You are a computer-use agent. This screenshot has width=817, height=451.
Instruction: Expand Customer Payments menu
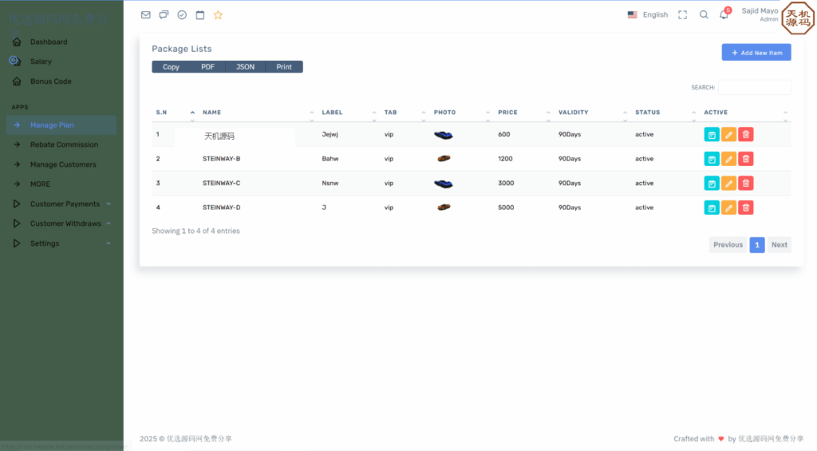pyautogui.click(x=65, y=204)
